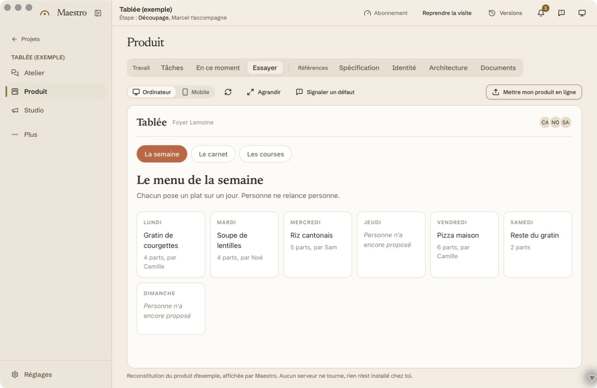Switch to En ce moment tab
This screenshot has height=388, width=597.
click(x=218, y=68)
